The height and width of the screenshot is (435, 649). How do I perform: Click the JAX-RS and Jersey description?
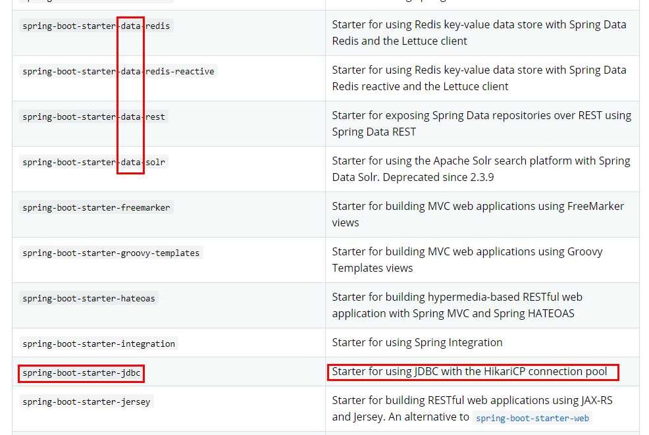pos(472,409)
